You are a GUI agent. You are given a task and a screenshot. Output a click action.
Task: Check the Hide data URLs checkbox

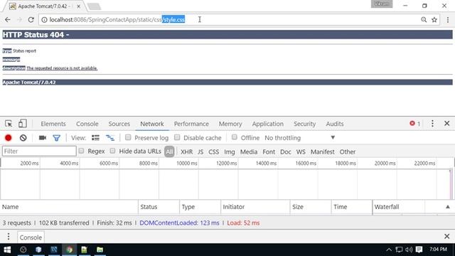[x=112, y=151]
